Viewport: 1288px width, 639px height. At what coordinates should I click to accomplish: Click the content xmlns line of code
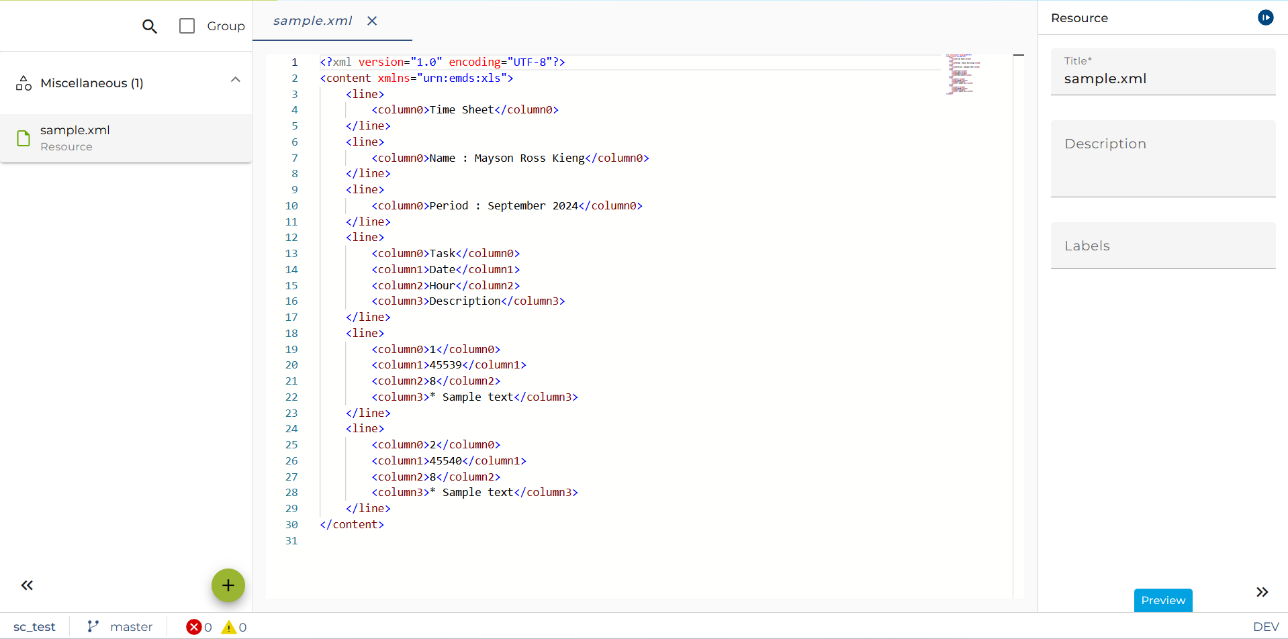pos(417,78)
